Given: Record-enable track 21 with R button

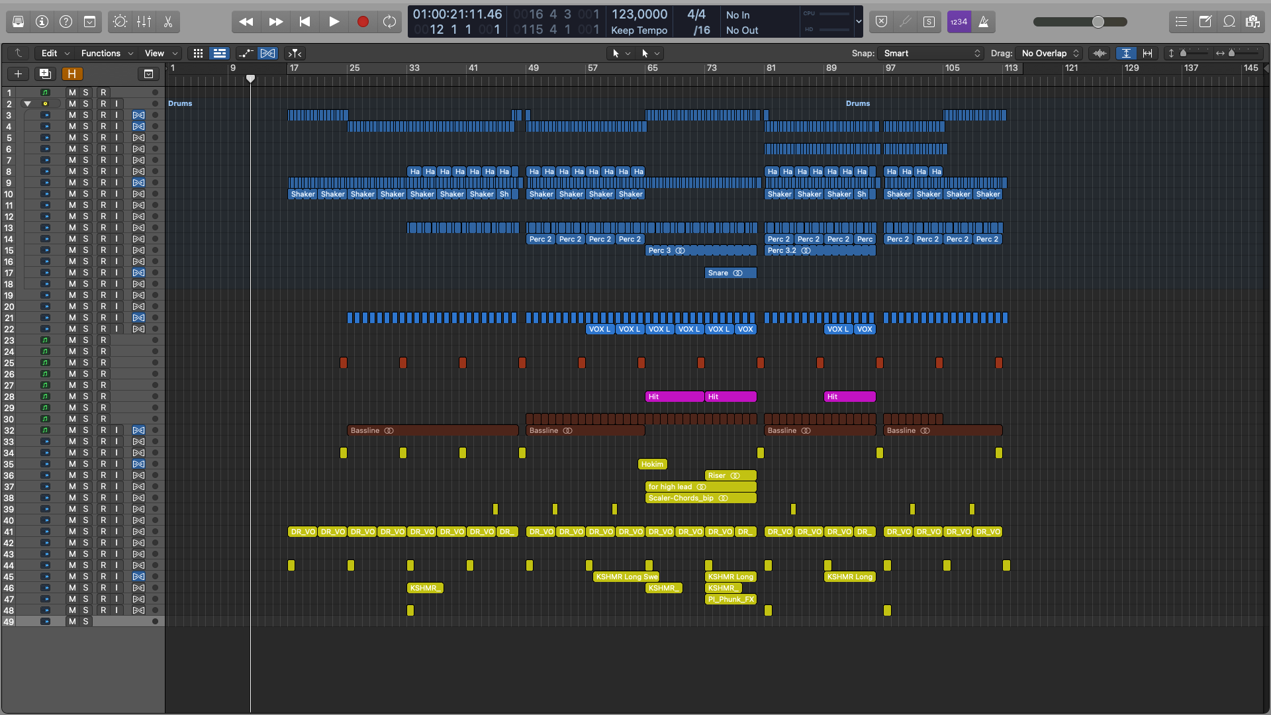Looking at the screenshot, I should pos(103,318).
